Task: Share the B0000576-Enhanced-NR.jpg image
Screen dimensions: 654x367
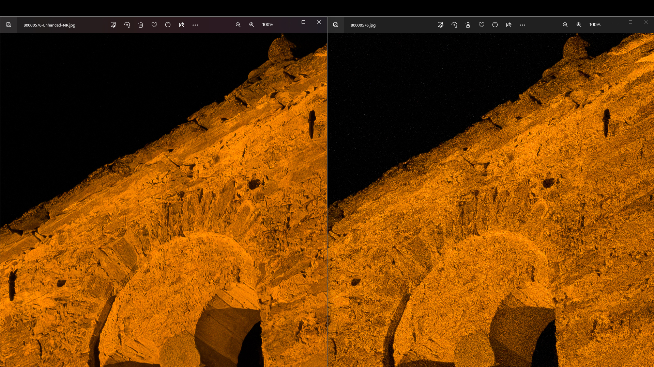Action: pos(182,25)
